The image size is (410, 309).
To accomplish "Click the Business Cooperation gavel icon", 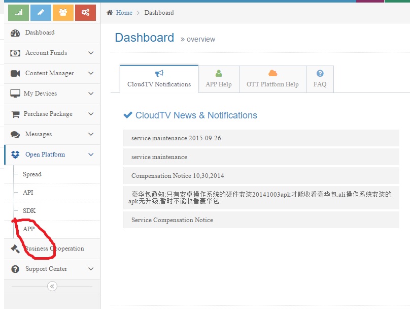I will pyautogui.click(x=15, y=249).
